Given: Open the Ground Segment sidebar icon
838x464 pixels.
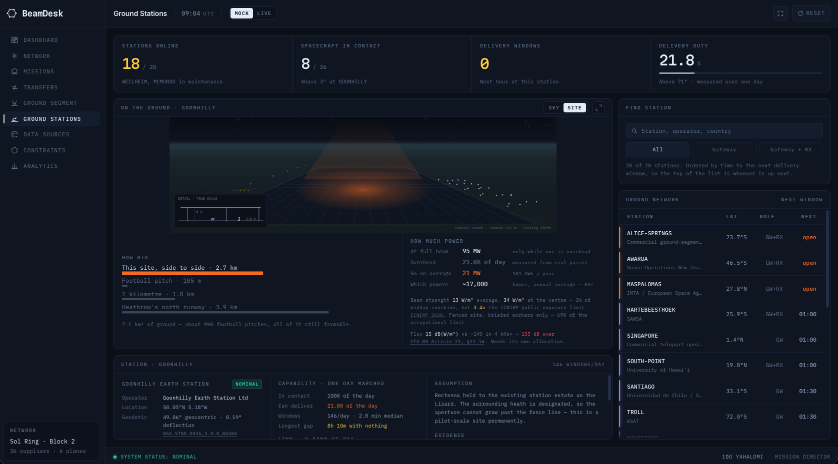Looking at the screenshot, I should pos(14,103).
